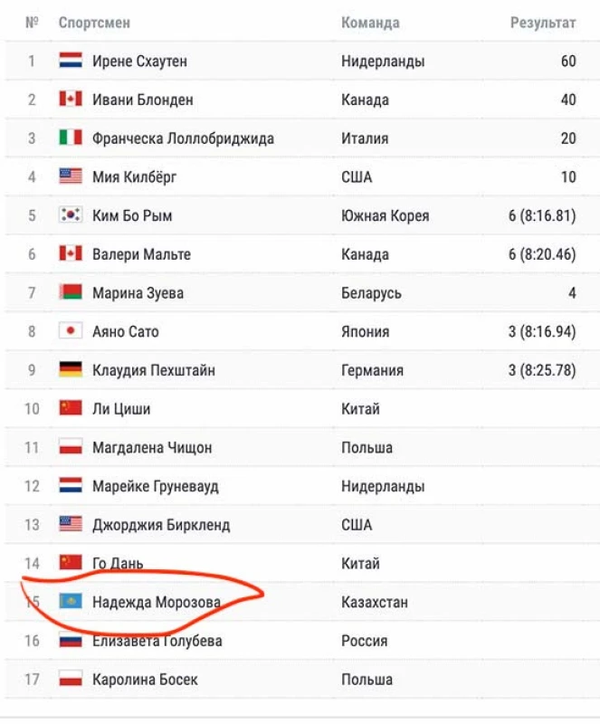Click the Netherlands flag beside Ирене Схаутен
The image size is (600, 724).
[71, 62]
